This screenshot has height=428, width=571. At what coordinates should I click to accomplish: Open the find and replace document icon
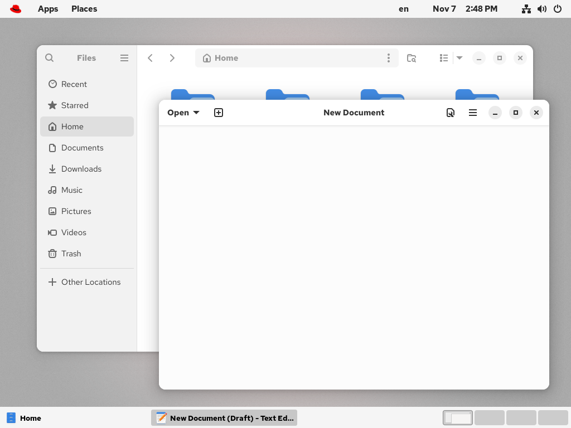(450, 113)
